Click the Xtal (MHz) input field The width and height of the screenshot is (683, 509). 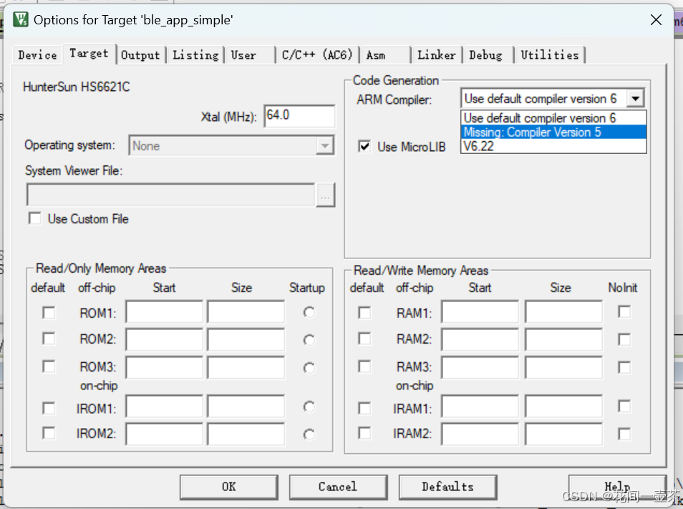[299, 116]
